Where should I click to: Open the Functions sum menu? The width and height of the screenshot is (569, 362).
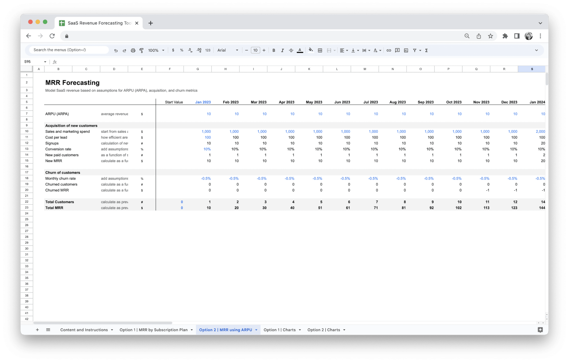[426, 50]
